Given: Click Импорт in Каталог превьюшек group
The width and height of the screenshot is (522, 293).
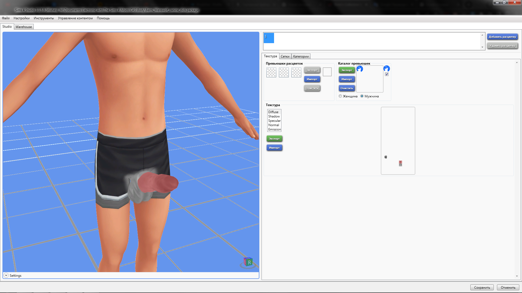Looking at the screenshot, I should (x=347, y=79).
